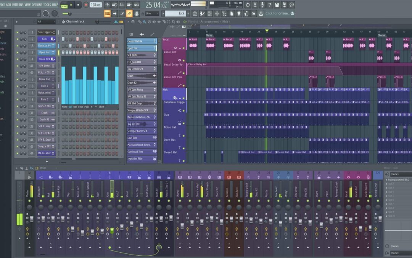412x258 pixels.
Task: Open the channel rack All filter dropdown
Action: 46,22
